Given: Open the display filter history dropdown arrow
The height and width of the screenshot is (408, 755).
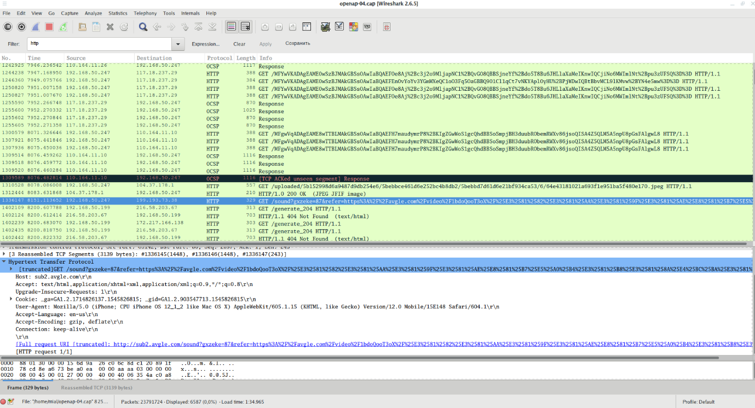Looking at the screenshot, I should [x=178, y=44].
